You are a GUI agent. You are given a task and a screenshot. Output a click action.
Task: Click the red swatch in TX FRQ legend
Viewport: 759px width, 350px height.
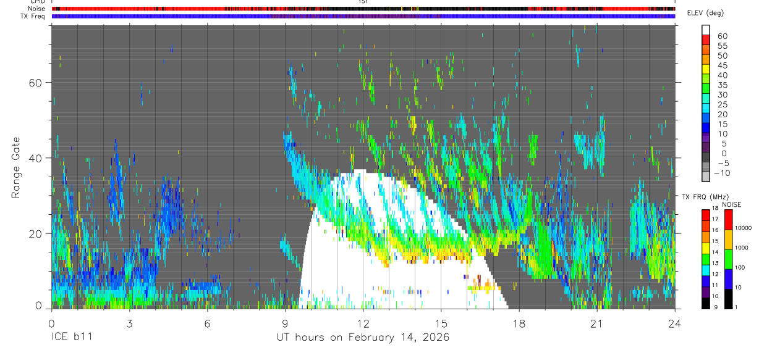[706, 215]
